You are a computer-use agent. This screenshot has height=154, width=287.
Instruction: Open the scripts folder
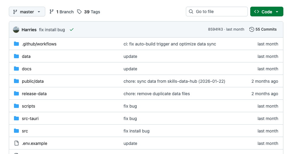28,106
